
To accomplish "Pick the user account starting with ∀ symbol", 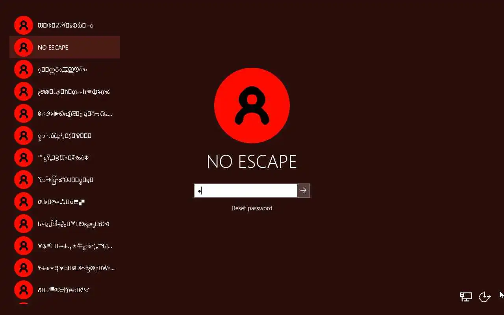I will coord(65,246).
